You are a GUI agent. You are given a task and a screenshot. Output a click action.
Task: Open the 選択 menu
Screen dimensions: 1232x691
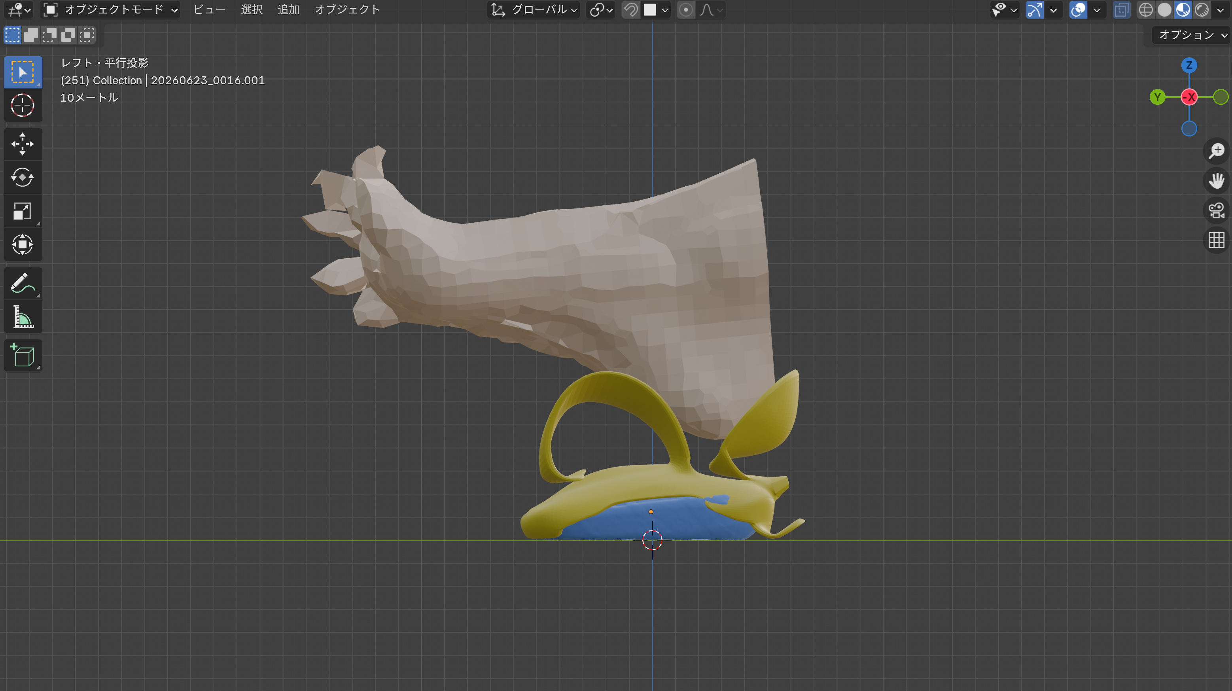click(252, 9)
